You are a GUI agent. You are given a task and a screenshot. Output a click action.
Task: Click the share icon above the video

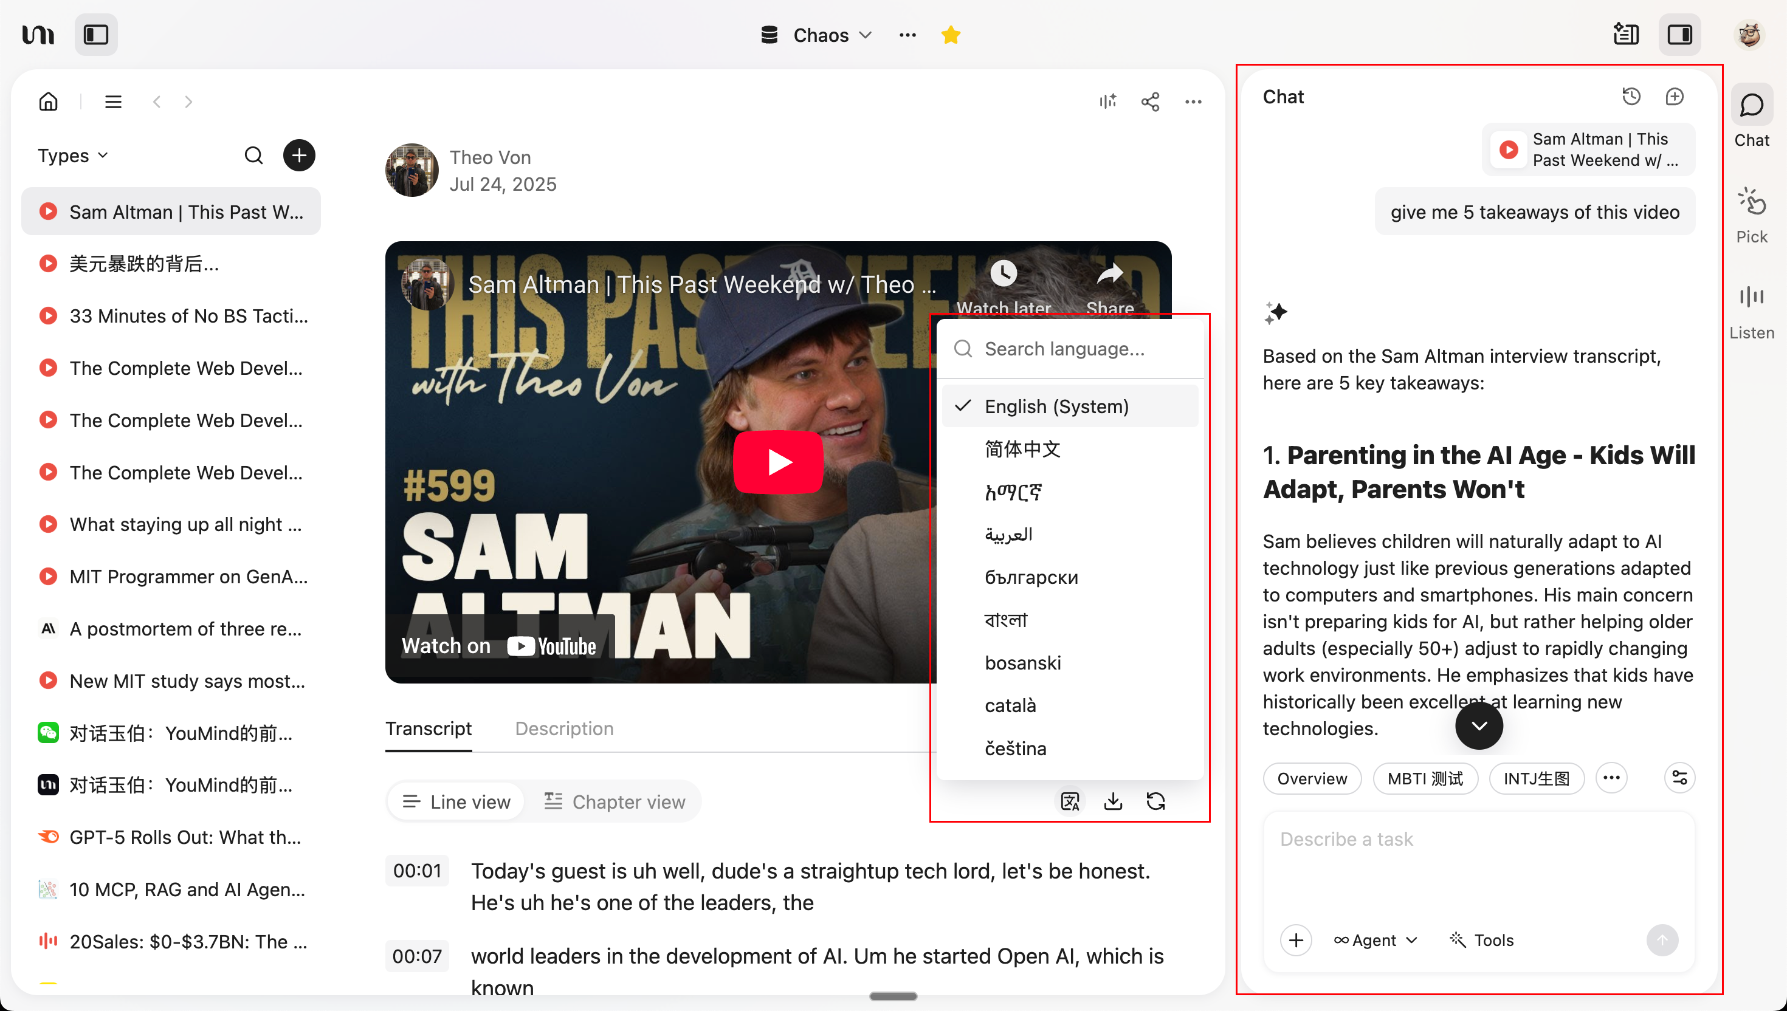1150,102
